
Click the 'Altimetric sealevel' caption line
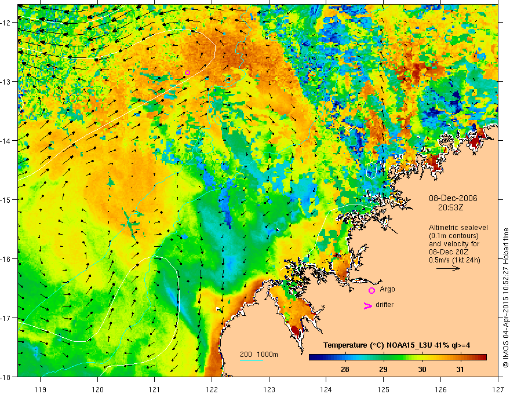pos(458,228)
